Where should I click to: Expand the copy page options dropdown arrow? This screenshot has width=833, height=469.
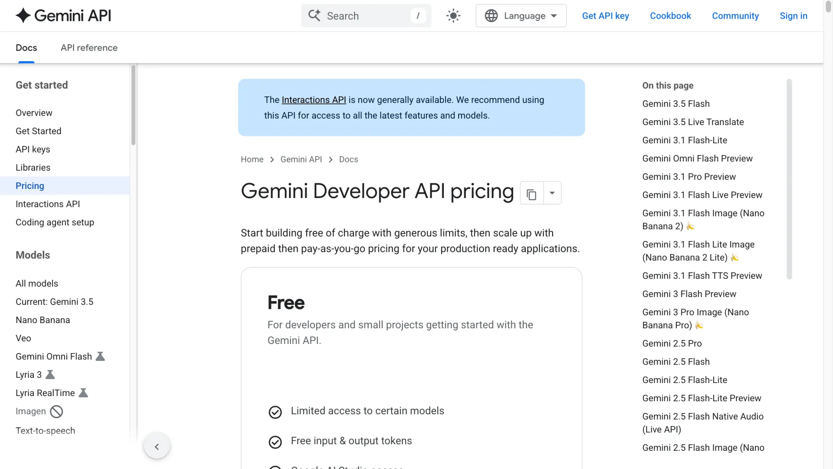(552, 193)
